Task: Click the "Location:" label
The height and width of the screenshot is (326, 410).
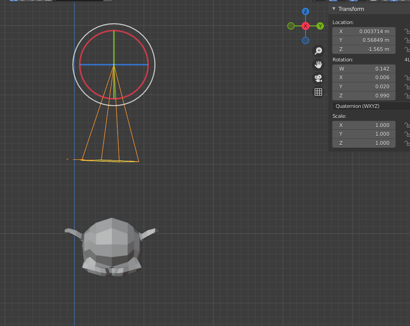Action: click(x=343, y=22)
